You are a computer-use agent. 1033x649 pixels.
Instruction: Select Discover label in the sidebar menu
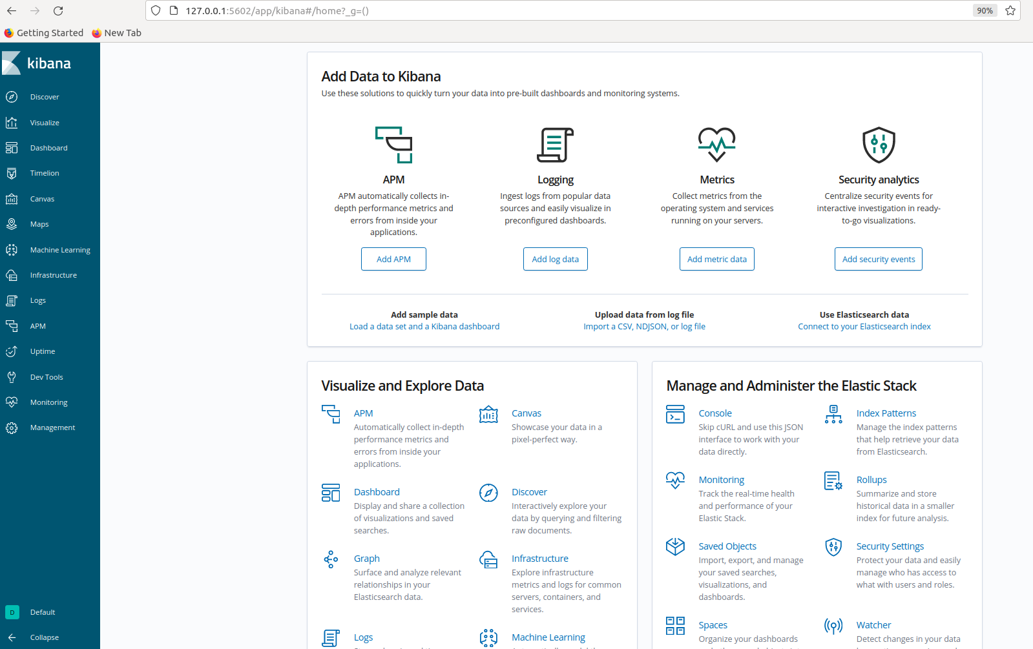[x=45, y=97]
